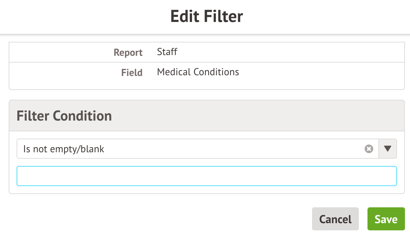The width and height of the screenshot is (410, 239).
Task: Hit the green Save button
Action: 386,219
